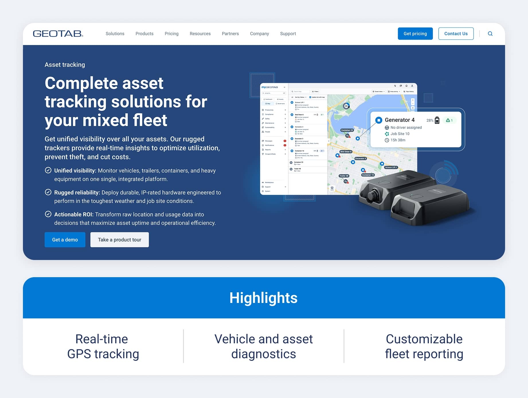Click the Get a demo button
528x398 pixels.
click(x=65, y=240)
